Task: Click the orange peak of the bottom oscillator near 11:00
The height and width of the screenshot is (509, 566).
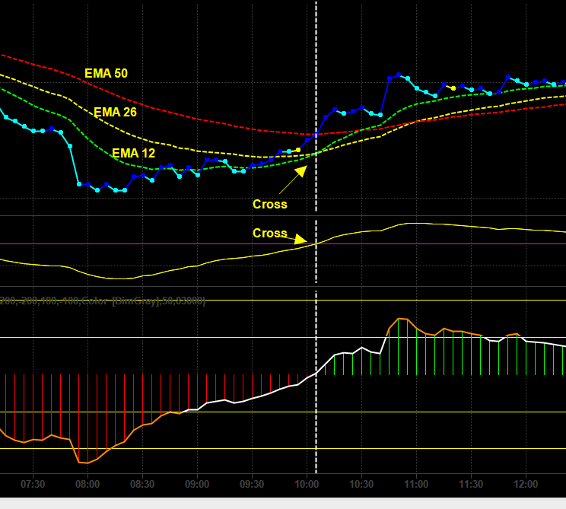Action: click(399, 319)
